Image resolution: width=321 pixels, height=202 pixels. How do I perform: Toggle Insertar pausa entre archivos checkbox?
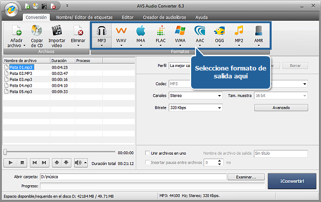(x=148, y=162)
